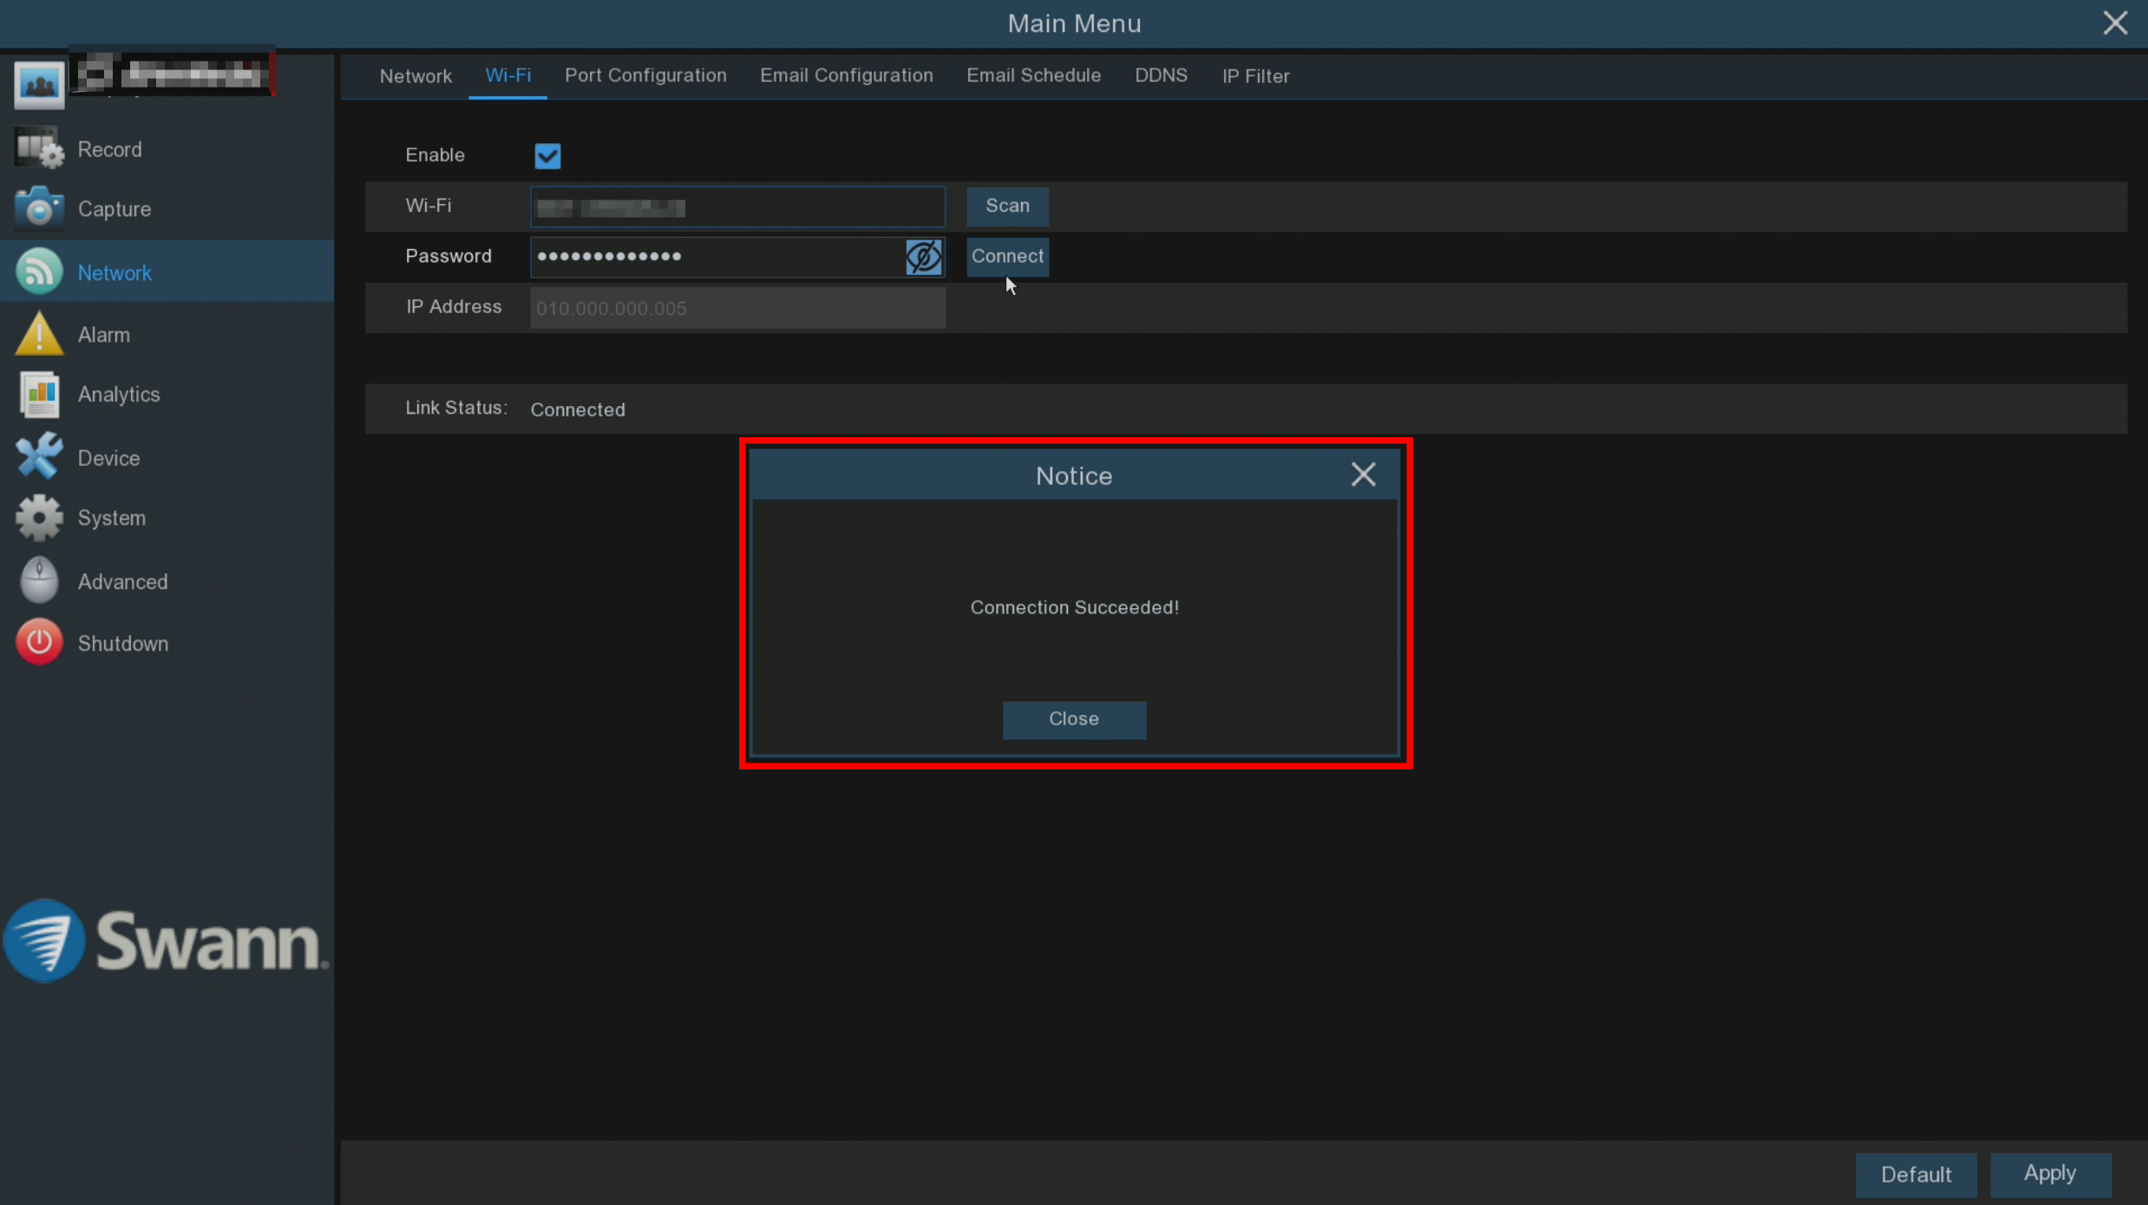Click the Wi-Fi network name field
This screenshot has width=2148, height=1205.
pos(737,207)
